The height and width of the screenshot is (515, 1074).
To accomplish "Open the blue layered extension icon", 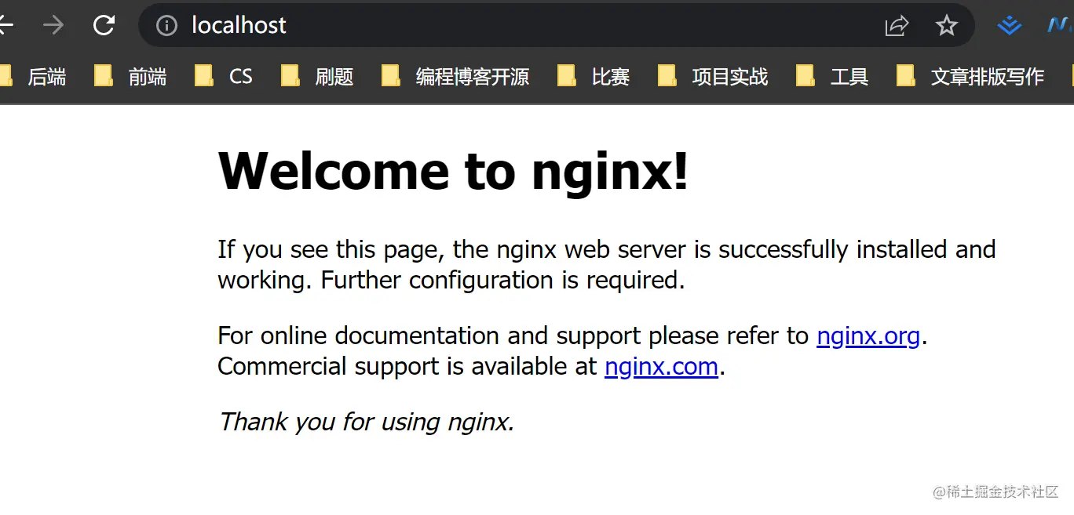I will pos(1009,26).
